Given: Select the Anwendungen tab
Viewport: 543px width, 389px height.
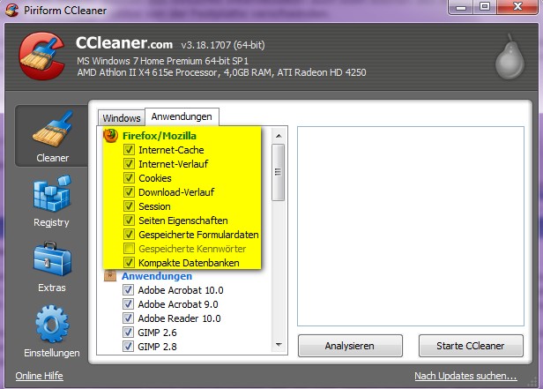Looking at the screenshot, I should click(x=182, y=116).
